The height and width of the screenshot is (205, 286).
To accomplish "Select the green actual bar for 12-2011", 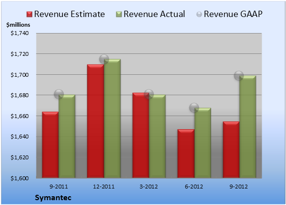I will coord(112,119).
